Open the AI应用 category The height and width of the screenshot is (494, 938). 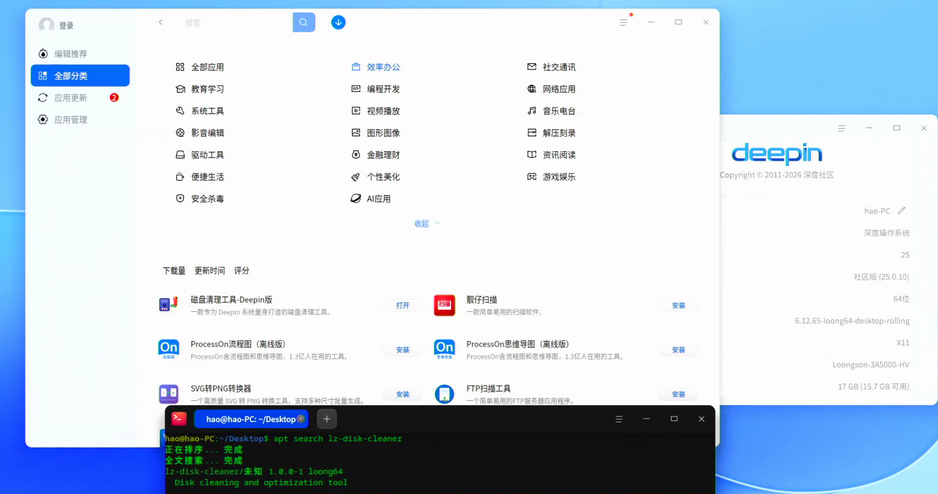click(x=371, y=199)
